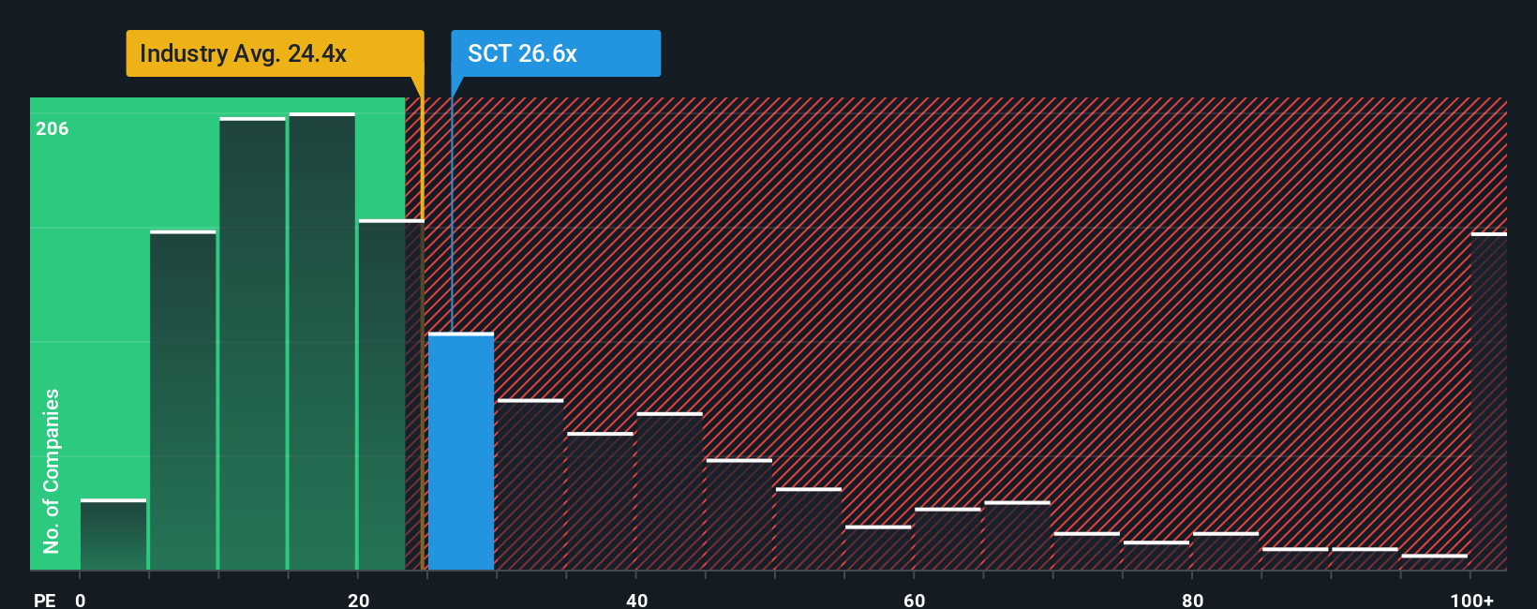The width and height of the screenshot is (1537, 609).
Task: Click the 80 tick label on x-axis
Action: coord(1192,600)
